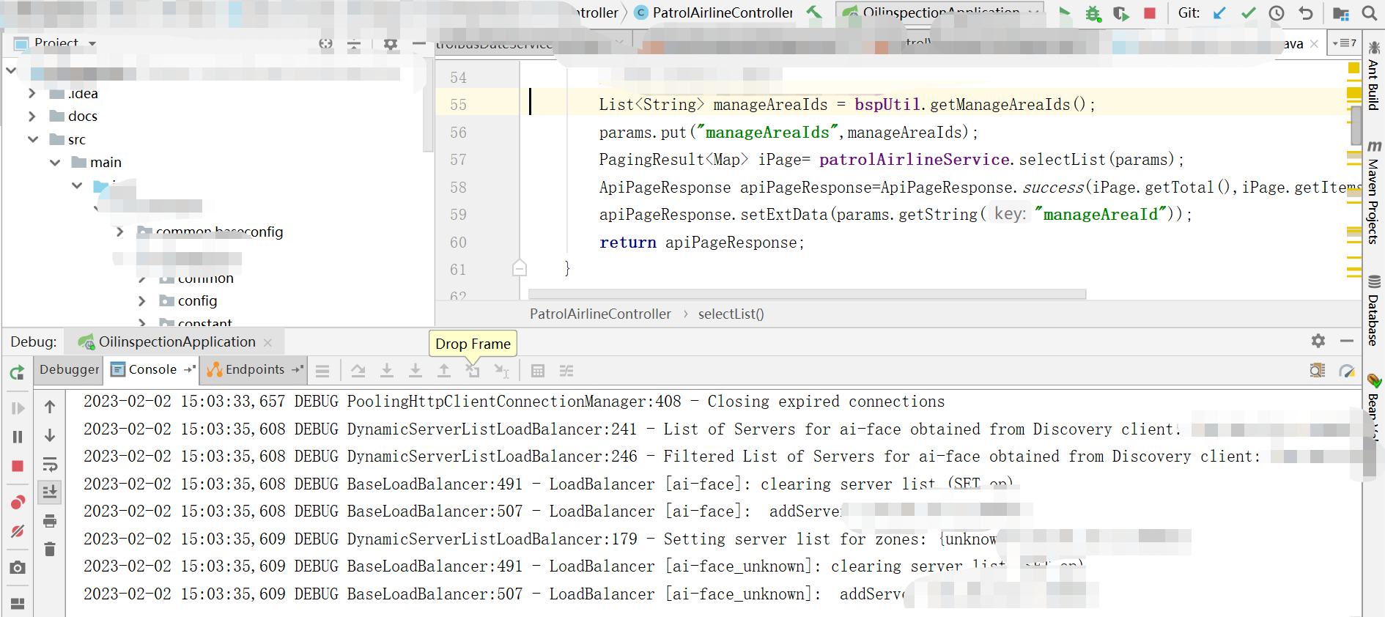Switch to the Console tab

[x=152, y=370]
